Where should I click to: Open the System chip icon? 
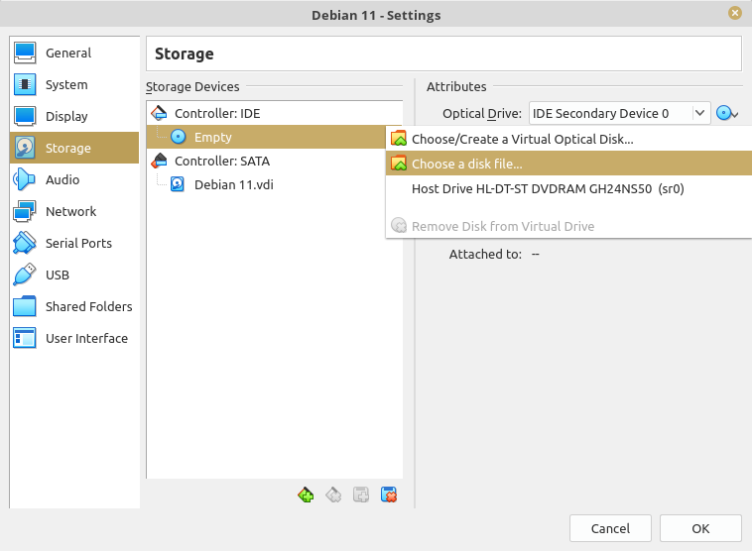(25, 84)
